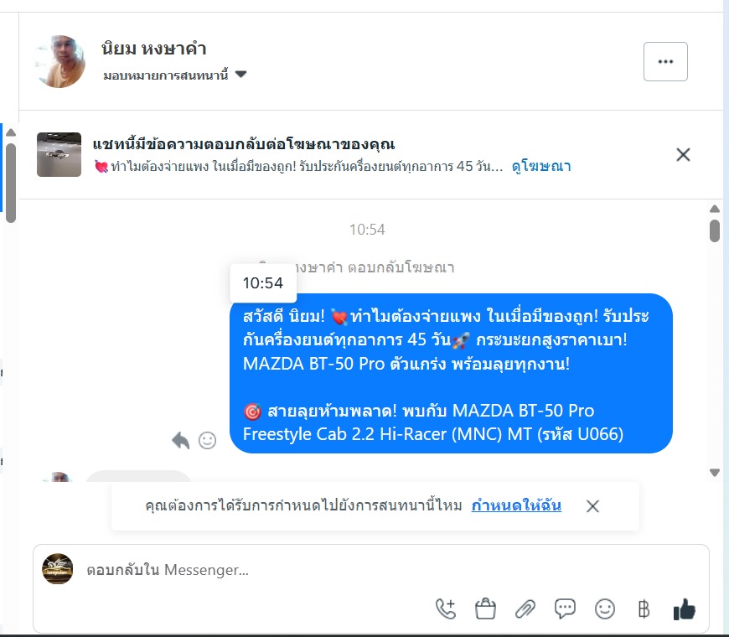Attach a file with the paperclip icon
Screen dimensions: 729x637
[x=525, y=609]
